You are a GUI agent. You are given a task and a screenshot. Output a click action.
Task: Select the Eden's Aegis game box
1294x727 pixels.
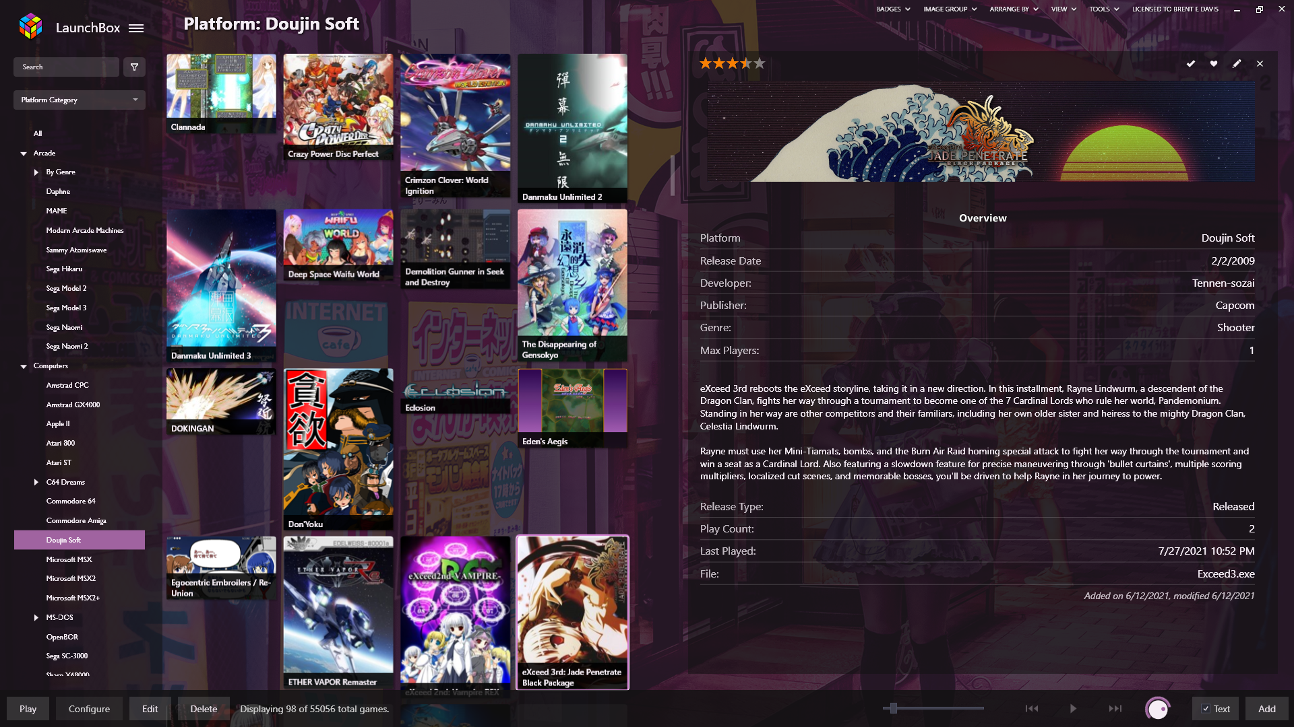pyautogui.click(x=572, y=409)
